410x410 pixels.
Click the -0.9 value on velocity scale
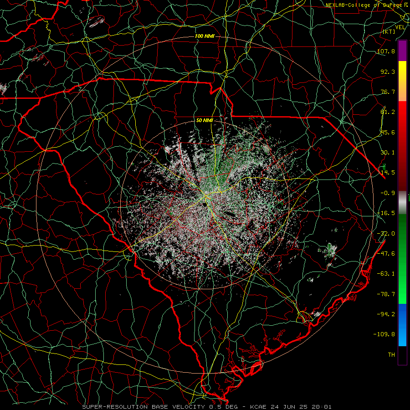[388, 193]
